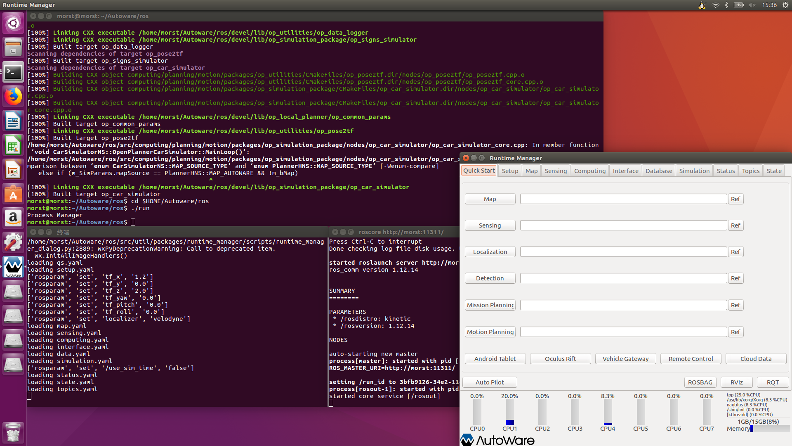This screenshot has height=446, width=792.
Task: Open LibreOffice Calc from the dock
Action: click(13, 146)
